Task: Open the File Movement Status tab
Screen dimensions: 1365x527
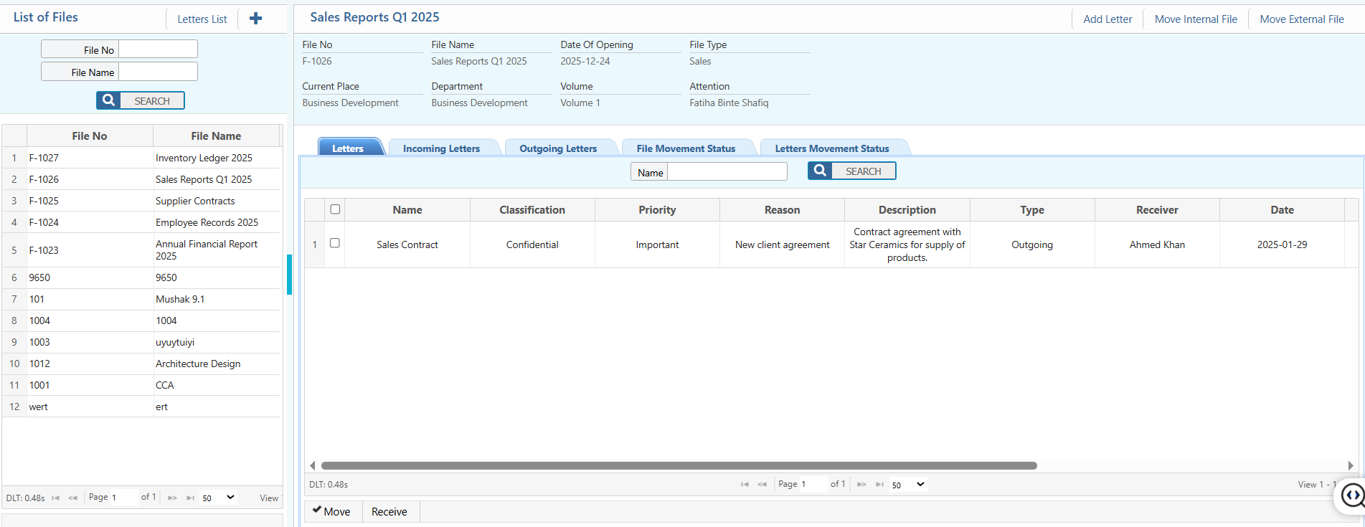Action: tap(686, 148)
